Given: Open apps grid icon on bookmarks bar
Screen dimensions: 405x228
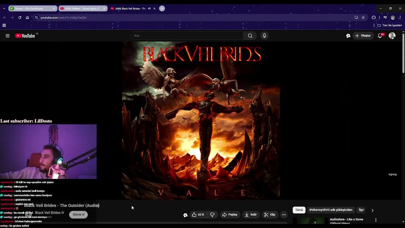Looking at the screenshot, I should pos(4,25).
